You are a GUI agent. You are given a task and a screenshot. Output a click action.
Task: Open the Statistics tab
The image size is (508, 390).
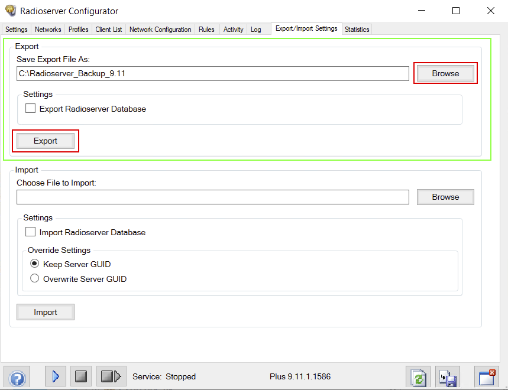[357, 30]
